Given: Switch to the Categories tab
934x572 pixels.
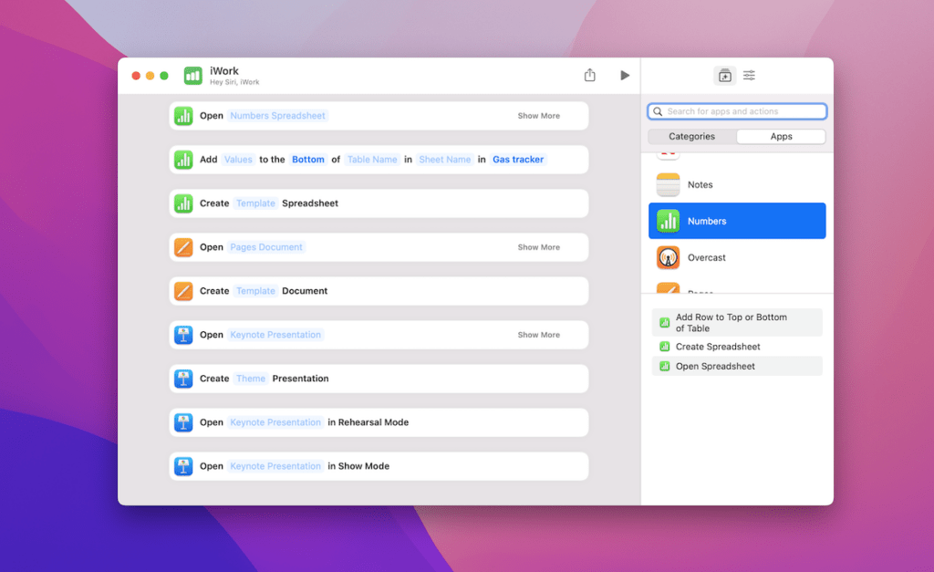Looking at the screenshot, I should (x=691, y=137).
